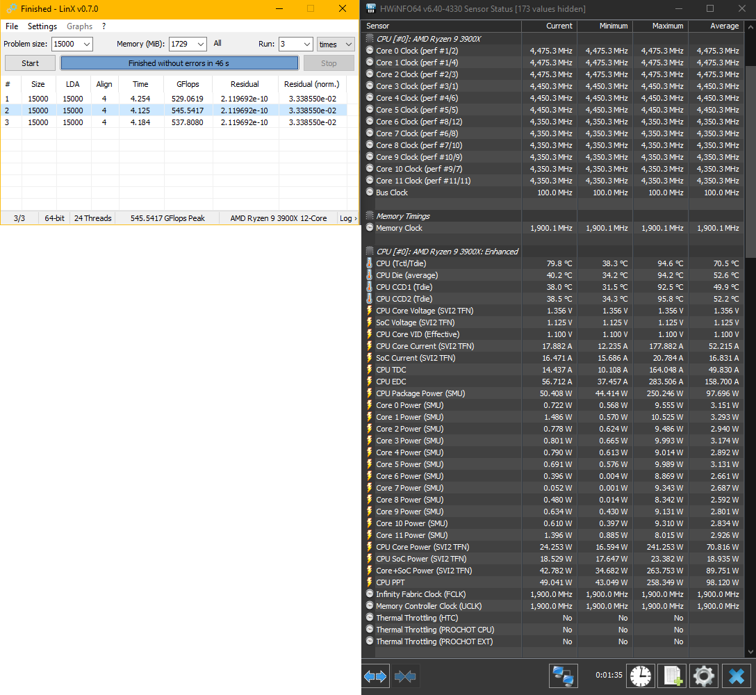Open HWiNFO sensor settings gear icon

click(x=703, y=676)
